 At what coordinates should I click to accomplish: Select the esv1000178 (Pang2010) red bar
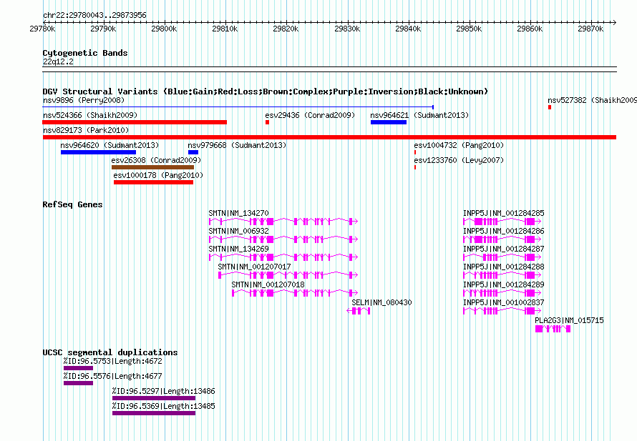point(154,182)
